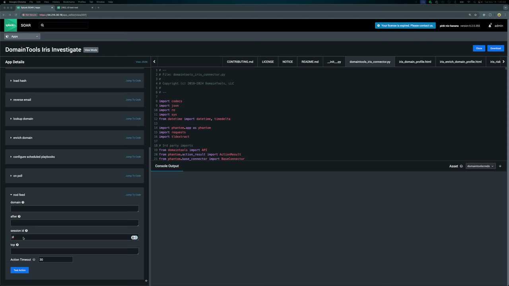Viewport: 509px width, 286px height.
Task: Jump to code for nod feed
Action: coord(133,195)
